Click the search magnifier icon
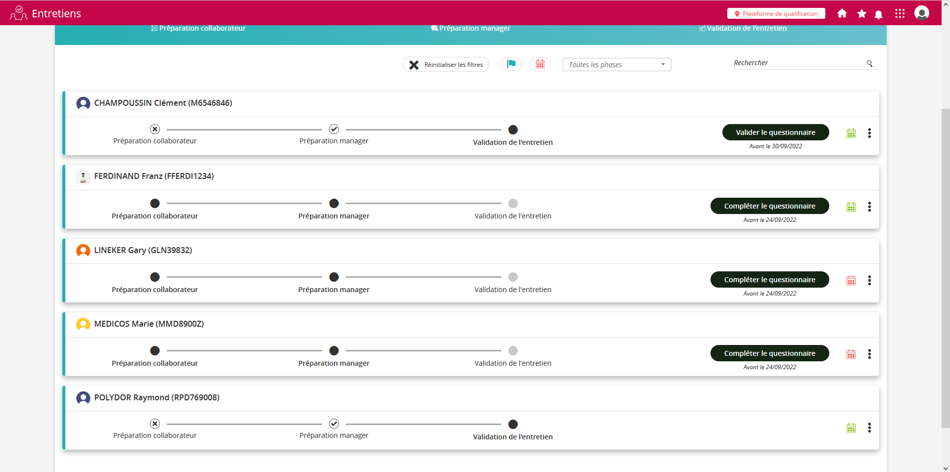 [869, 64]
